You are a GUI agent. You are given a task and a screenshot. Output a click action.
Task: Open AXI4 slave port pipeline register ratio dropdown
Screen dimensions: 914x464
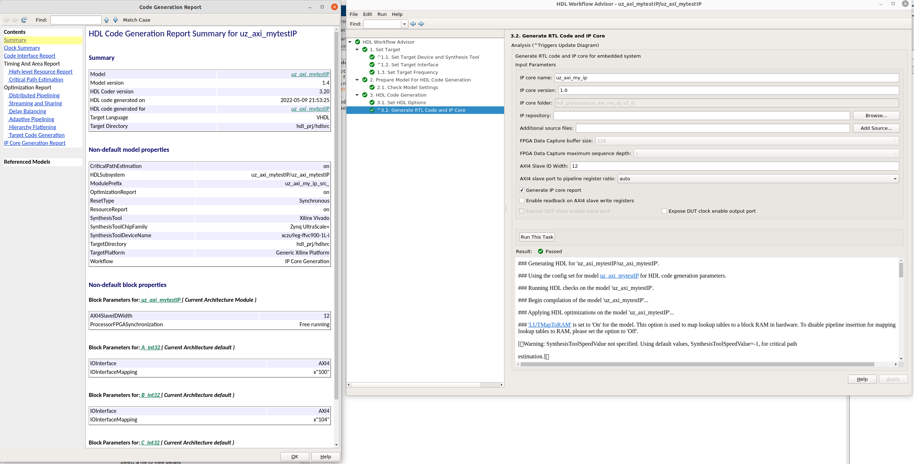pyautogui.click(x=895, y=178)
